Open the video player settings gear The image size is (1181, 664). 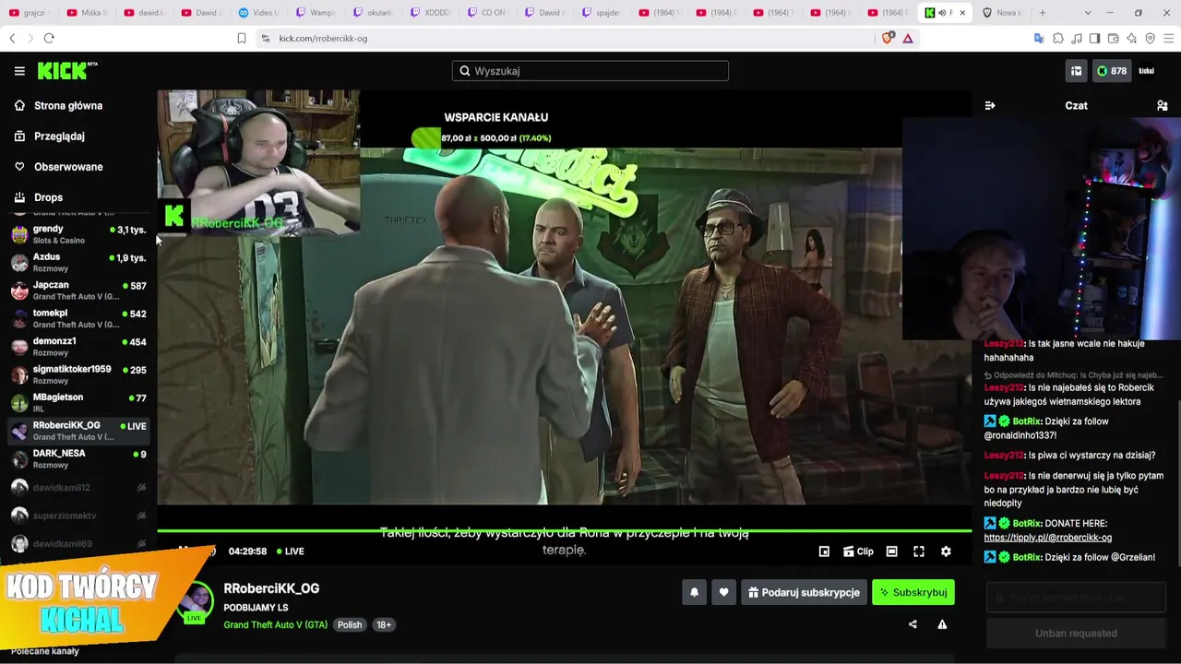click(x=946, y=551)
